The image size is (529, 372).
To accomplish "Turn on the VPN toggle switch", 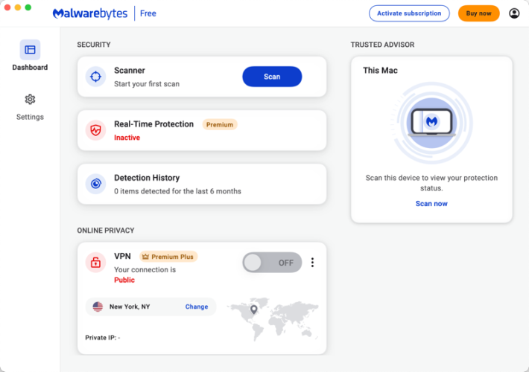I will coord(272,263).
